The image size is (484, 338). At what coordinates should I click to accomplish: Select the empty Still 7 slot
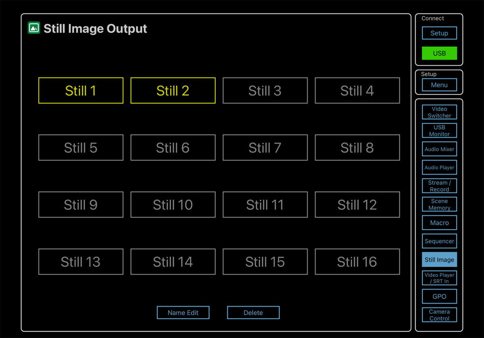pos(265,148)
